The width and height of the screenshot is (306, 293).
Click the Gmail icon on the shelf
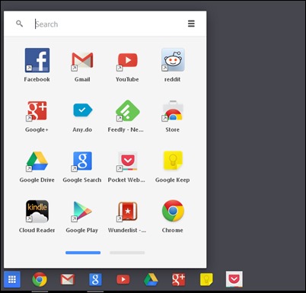pos(68,279)
